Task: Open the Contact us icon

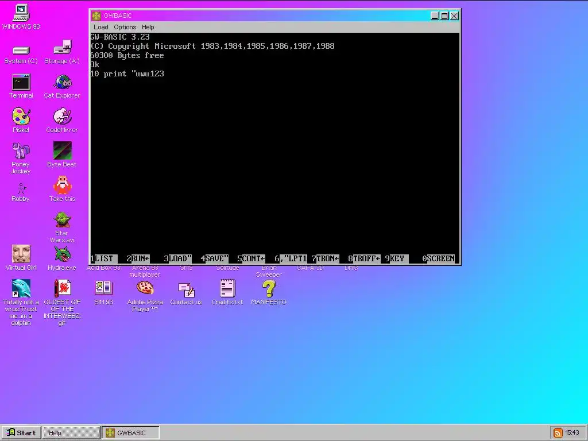Action: [x=186, y=293]
